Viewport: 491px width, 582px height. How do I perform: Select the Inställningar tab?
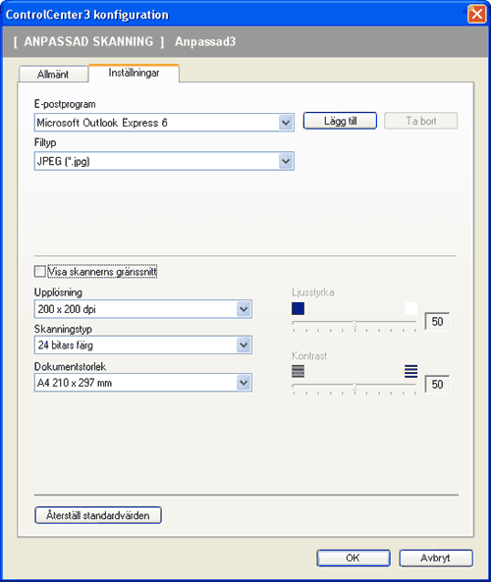point(134,73)
